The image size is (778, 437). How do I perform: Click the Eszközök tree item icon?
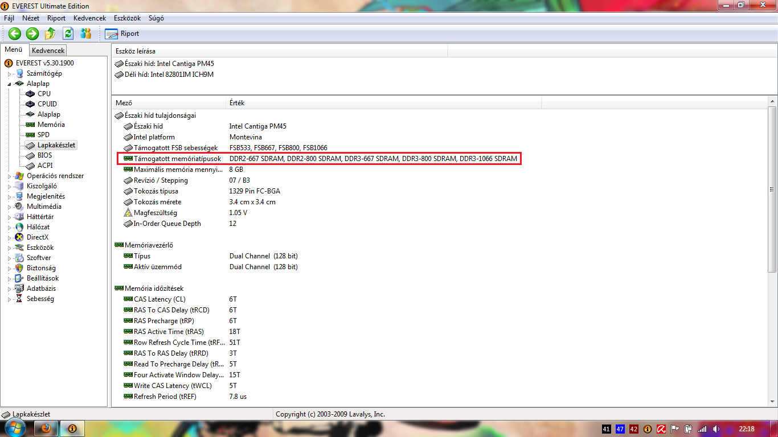(x=19, y=248)
